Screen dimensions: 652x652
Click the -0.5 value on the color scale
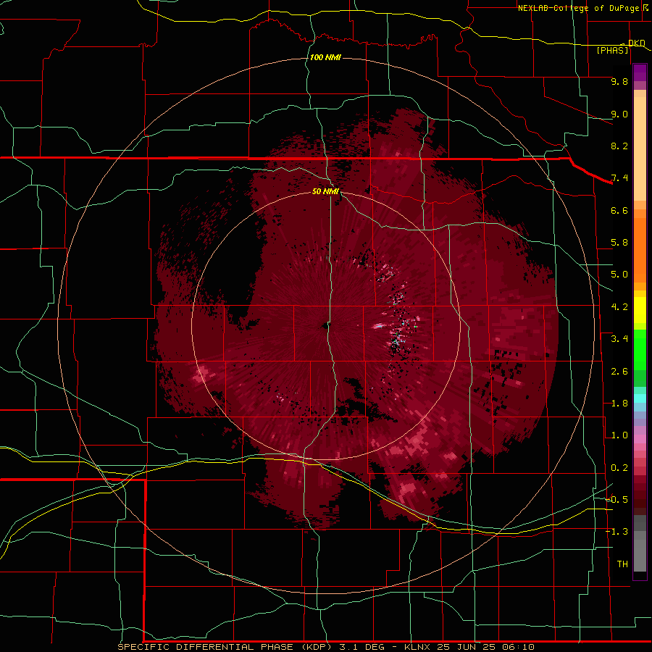pos(617,500)
